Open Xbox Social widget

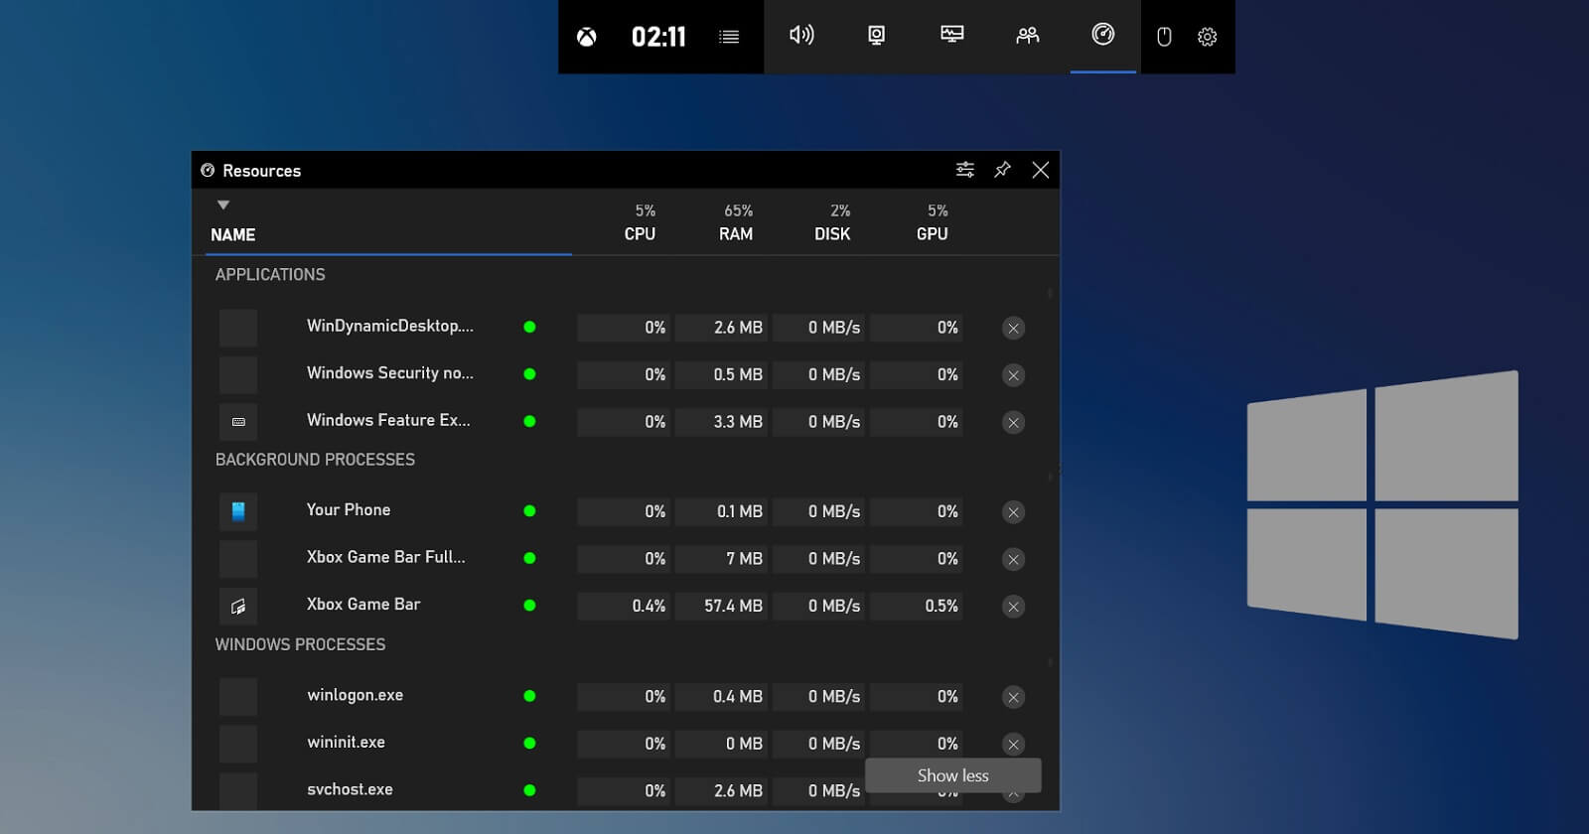[x=1027, y=36]
